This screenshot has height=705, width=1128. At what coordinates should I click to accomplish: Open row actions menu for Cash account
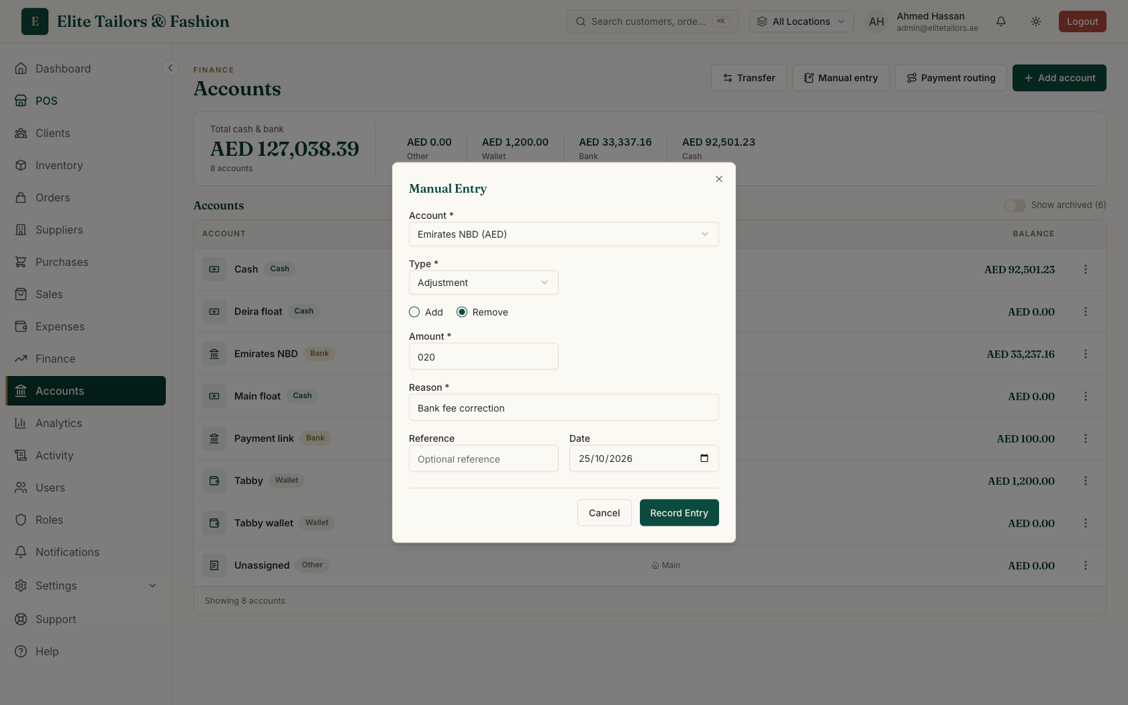pyautogui.click(x=1086, y=269)
